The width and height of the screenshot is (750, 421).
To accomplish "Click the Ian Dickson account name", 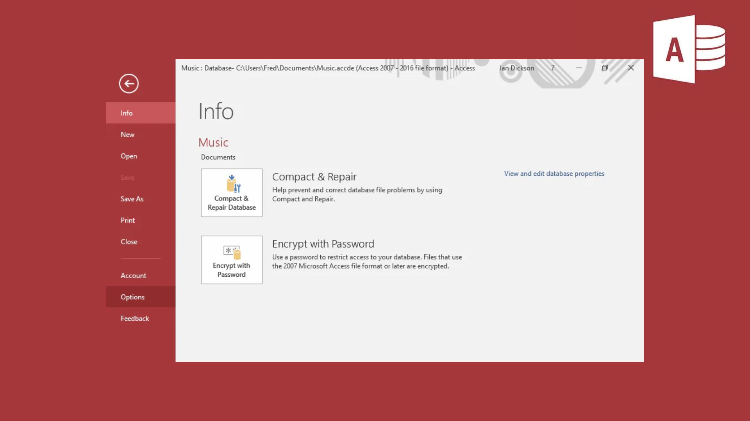I will tap(517, 68).
